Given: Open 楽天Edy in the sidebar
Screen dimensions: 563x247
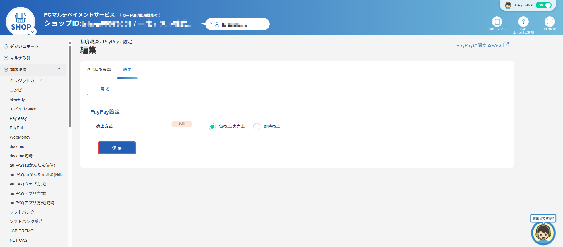Looking at the screenshot, I should [17, 100].
